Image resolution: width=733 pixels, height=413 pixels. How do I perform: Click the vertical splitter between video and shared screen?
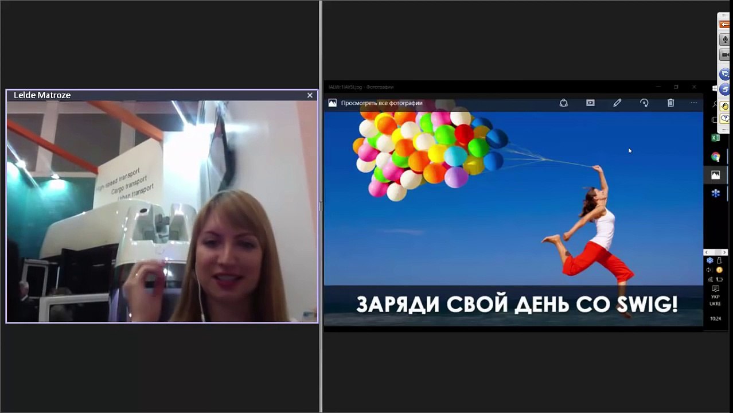[321, 206]
